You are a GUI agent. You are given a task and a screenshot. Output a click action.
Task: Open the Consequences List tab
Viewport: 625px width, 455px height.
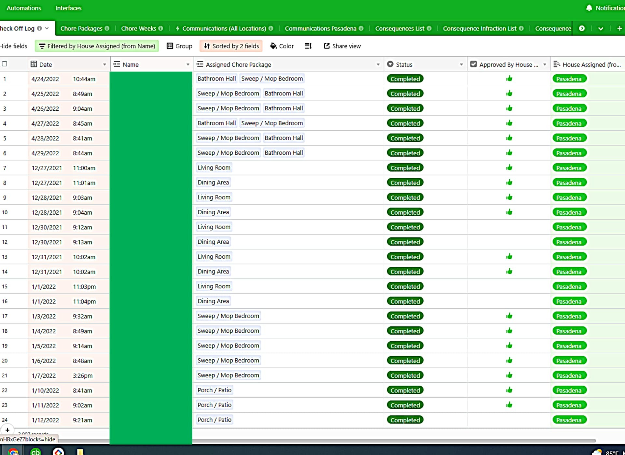coord(400,28)
